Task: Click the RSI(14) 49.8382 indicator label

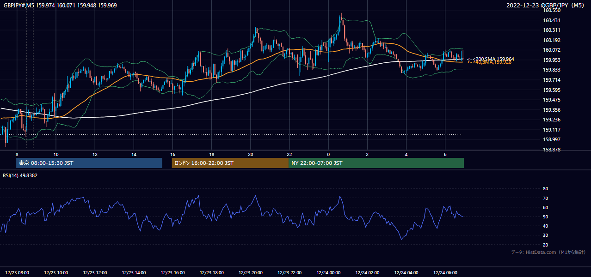Action: (20, 175)
